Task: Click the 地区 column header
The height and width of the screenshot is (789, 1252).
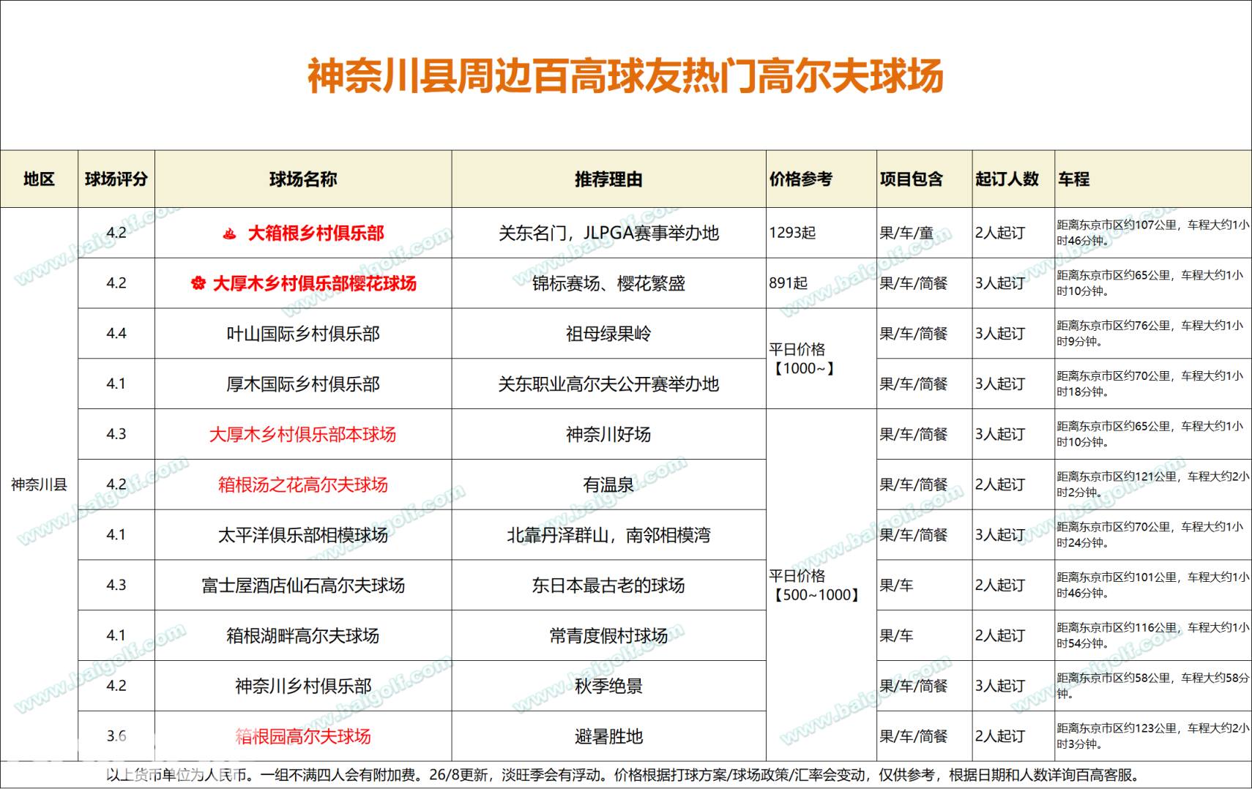Action: [x=39, y=179]
